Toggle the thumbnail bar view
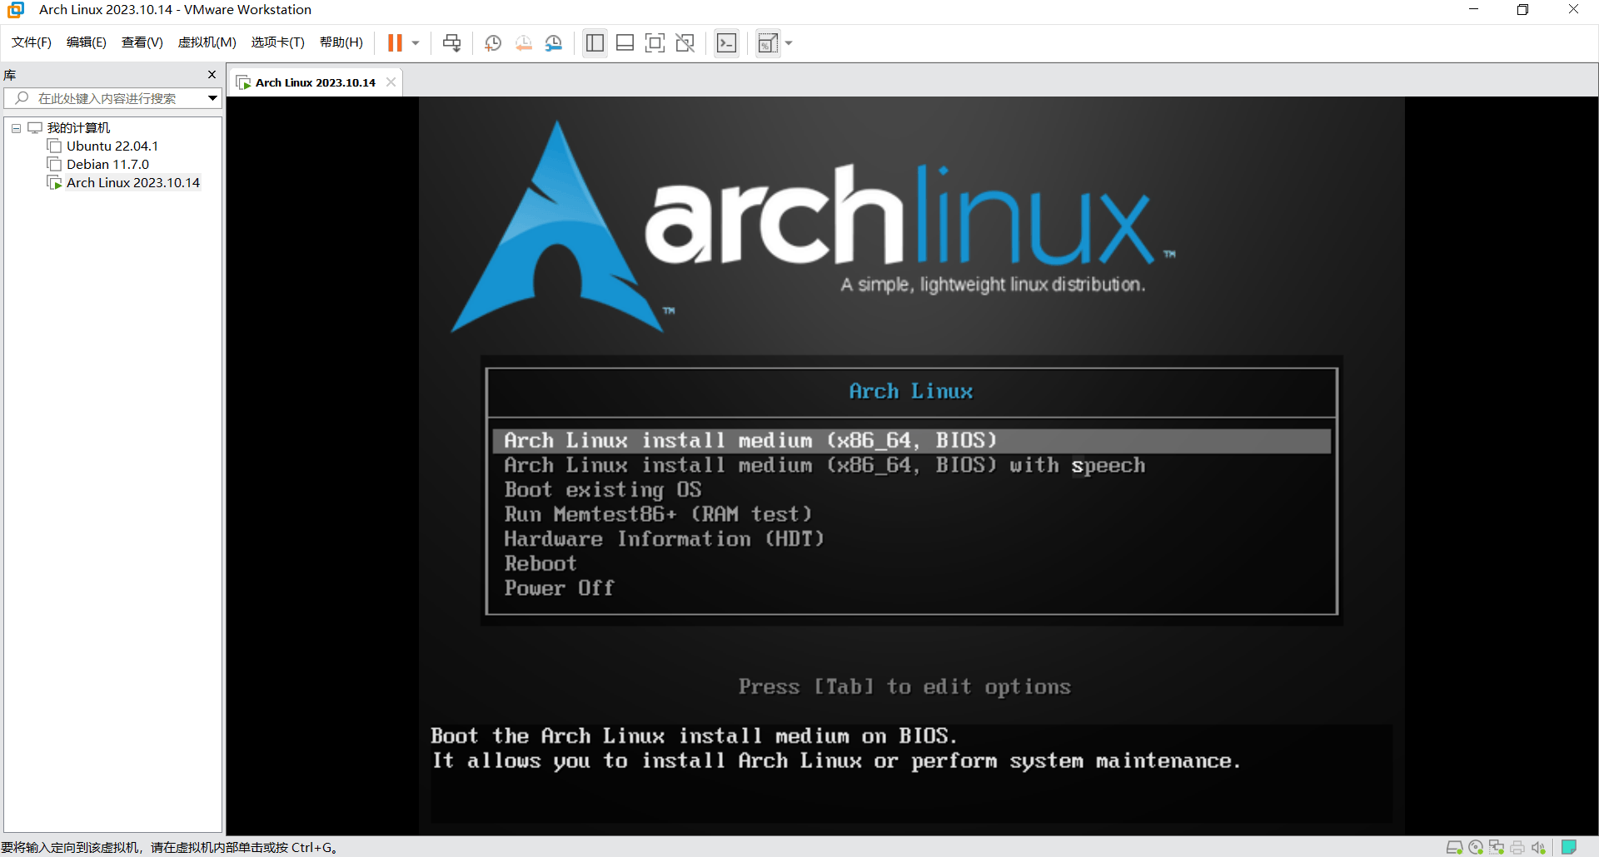Image resolution: width=1599 pixels, height=857 pixels. pyautogui.click(x=625, y=43)
